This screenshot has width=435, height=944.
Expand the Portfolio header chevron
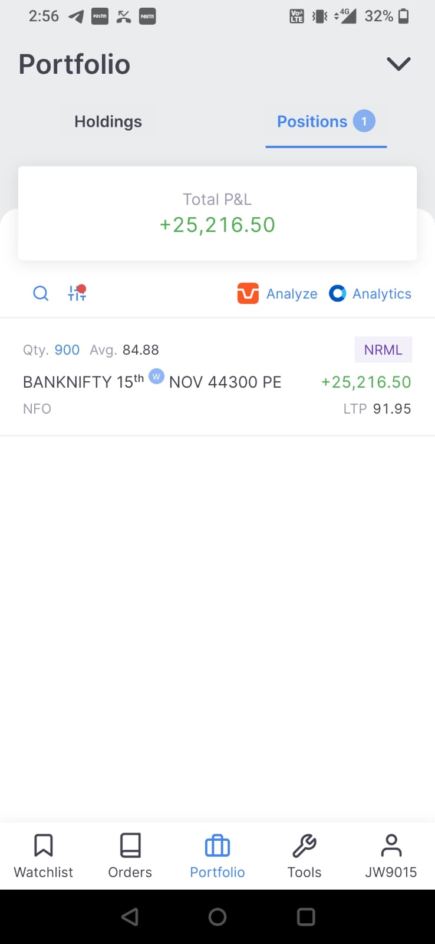point(398,64)
